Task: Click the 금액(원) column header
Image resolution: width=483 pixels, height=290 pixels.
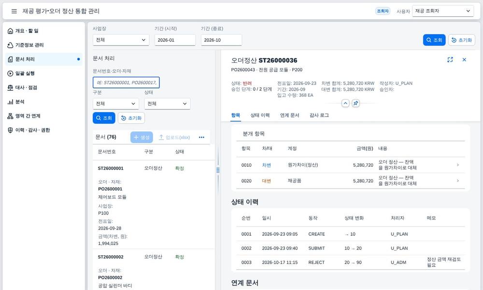Action: pos(365,148)
